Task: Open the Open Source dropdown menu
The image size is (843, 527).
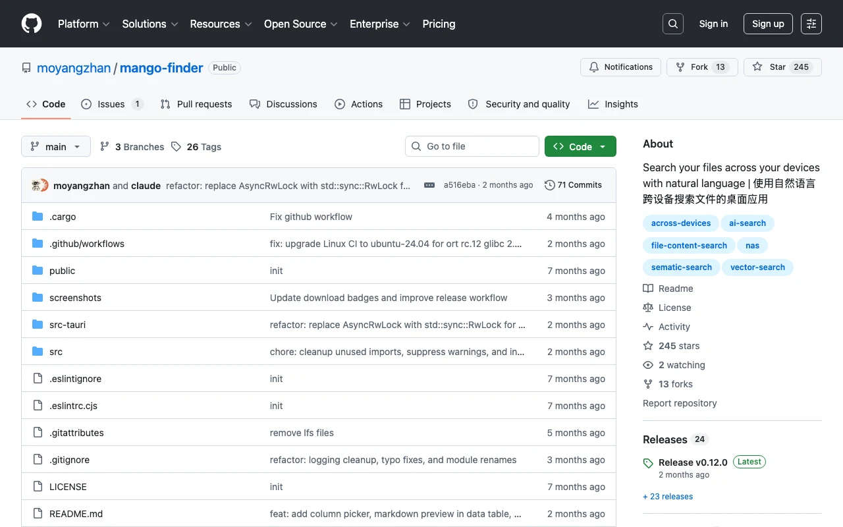Action: (x=301, y=24)
